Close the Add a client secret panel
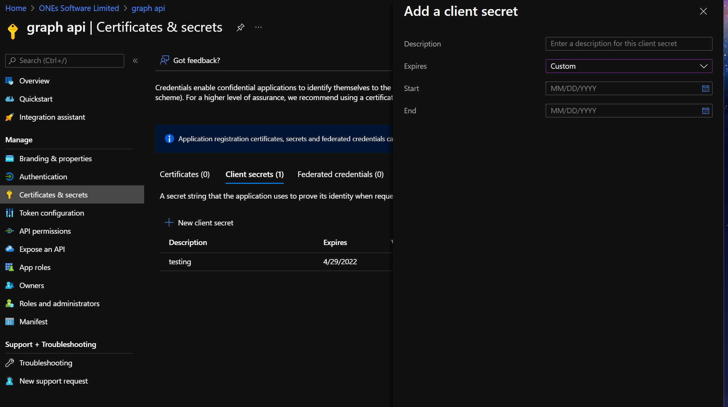 [x=703, y=11]
